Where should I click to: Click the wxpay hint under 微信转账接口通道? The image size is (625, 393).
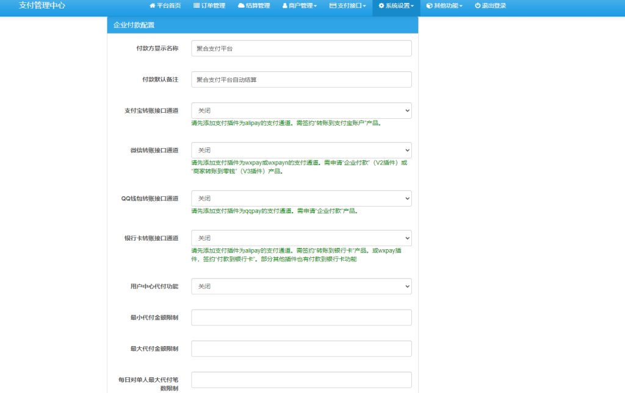299,167
